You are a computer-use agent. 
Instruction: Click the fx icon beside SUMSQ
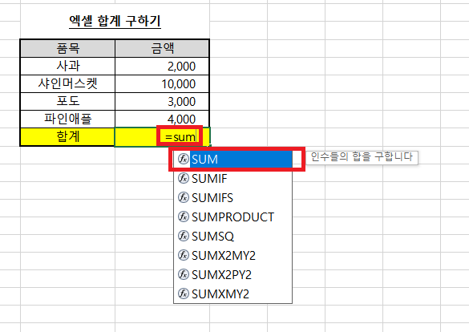[184, 236]
